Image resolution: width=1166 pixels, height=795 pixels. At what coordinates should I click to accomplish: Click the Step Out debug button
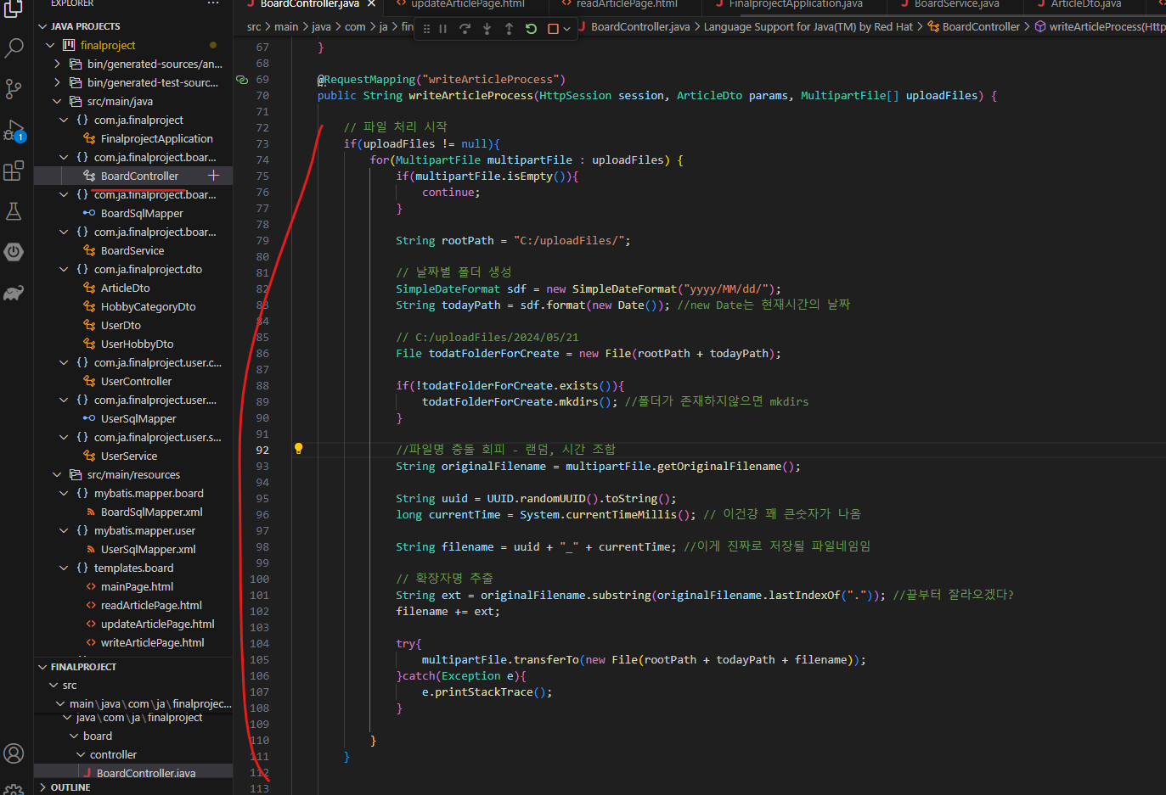509,29
